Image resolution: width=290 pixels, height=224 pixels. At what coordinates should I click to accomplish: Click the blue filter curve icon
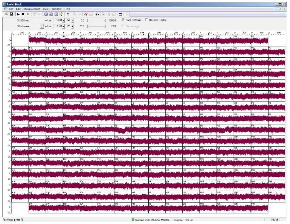pos(68,14)
